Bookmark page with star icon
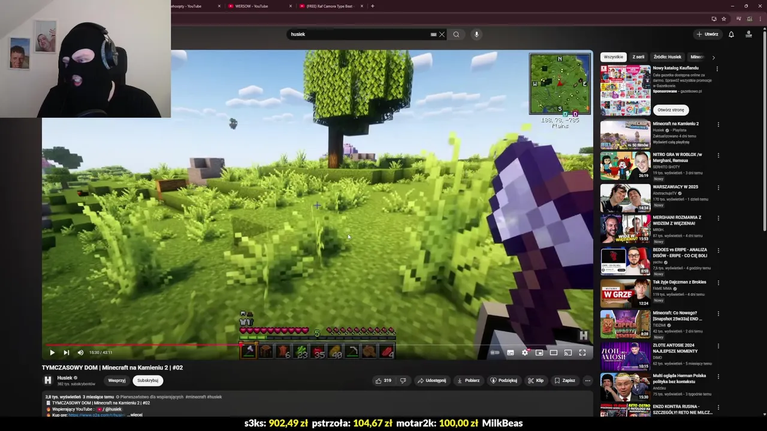The width and height of the screenshot is (767, 431). click(724, 19)
